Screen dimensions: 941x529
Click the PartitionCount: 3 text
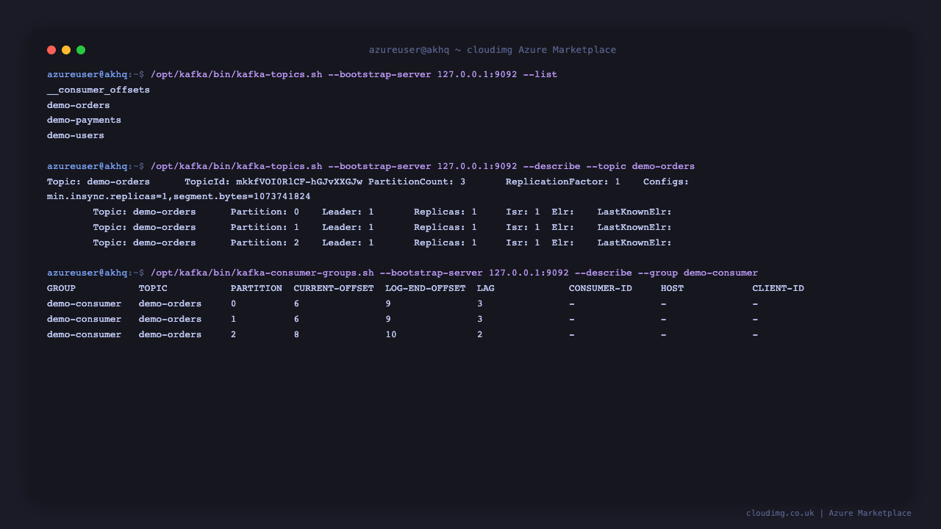[417, 181]
